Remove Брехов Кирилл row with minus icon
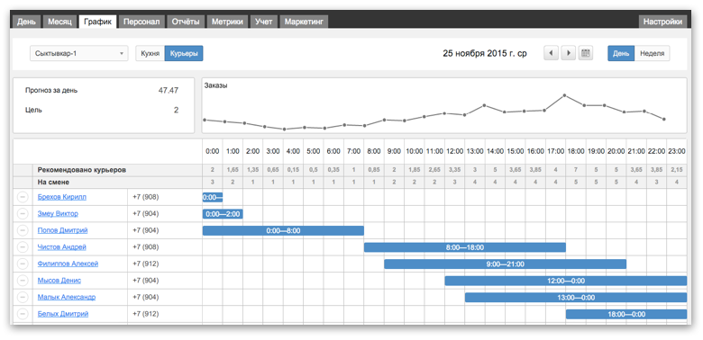Viewport: 703px width, 340px height. (23, 197)
